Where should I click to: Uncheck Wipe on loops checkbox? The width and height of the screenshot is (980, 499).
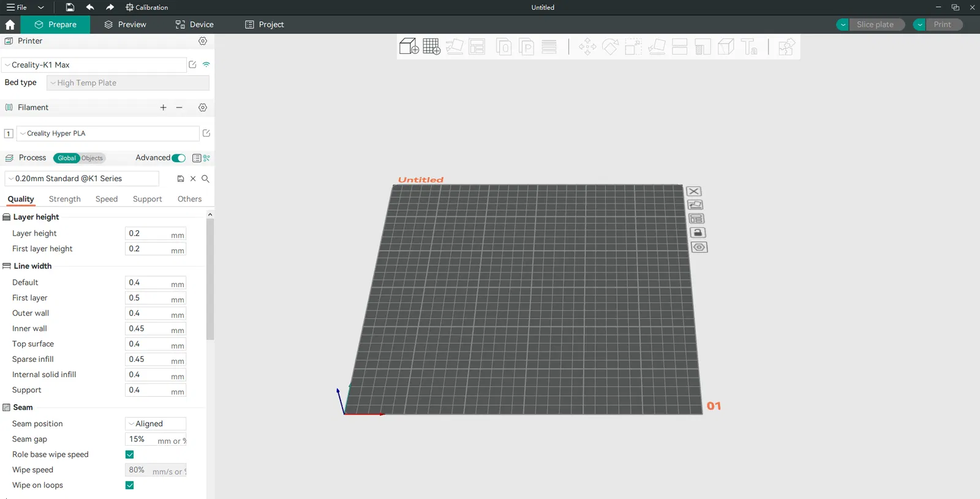(130, 485)
